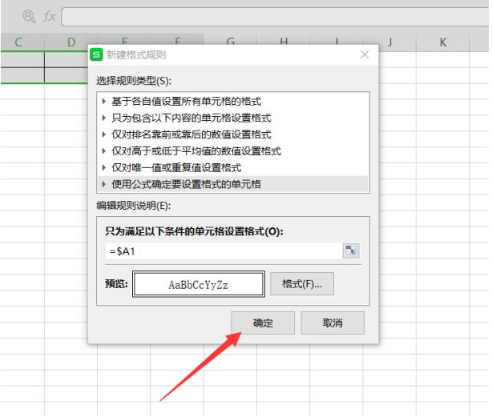Image resolution: width=492 pixels, height=417 pixels.
Task: Click the AaBbCcYyZz preview box
Action: (198, 284)
